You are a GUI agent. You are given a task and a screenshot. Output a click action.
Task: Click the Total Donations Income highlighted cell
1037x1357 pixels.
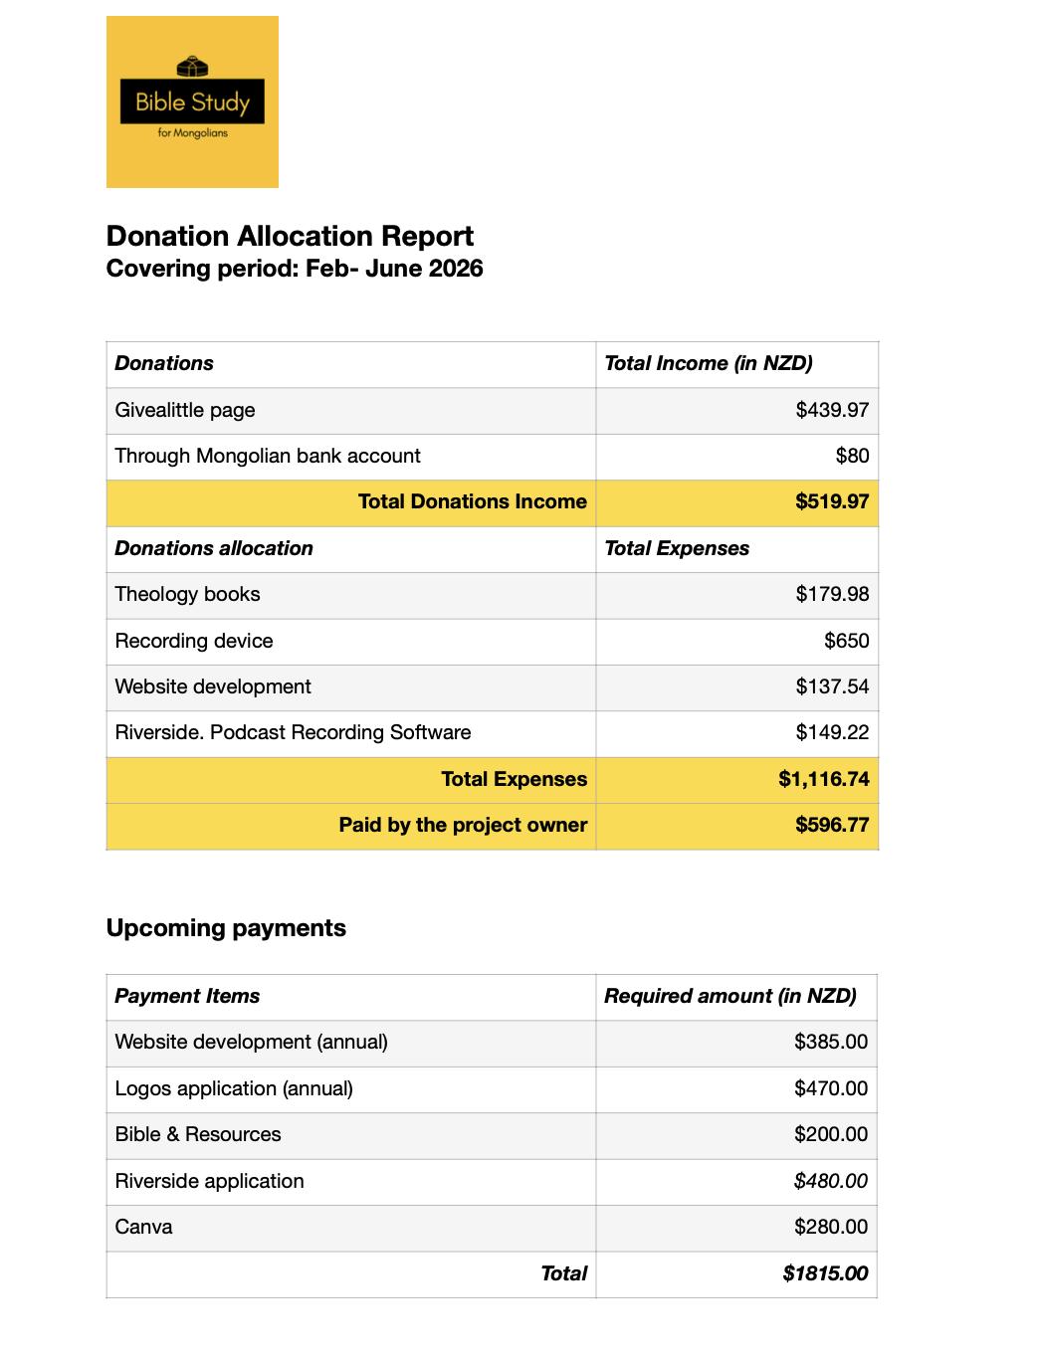point(351,502)
